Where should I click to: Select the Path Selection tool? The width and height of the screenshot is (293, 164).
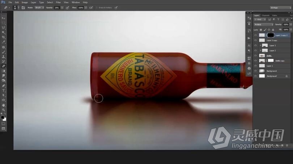4,95
